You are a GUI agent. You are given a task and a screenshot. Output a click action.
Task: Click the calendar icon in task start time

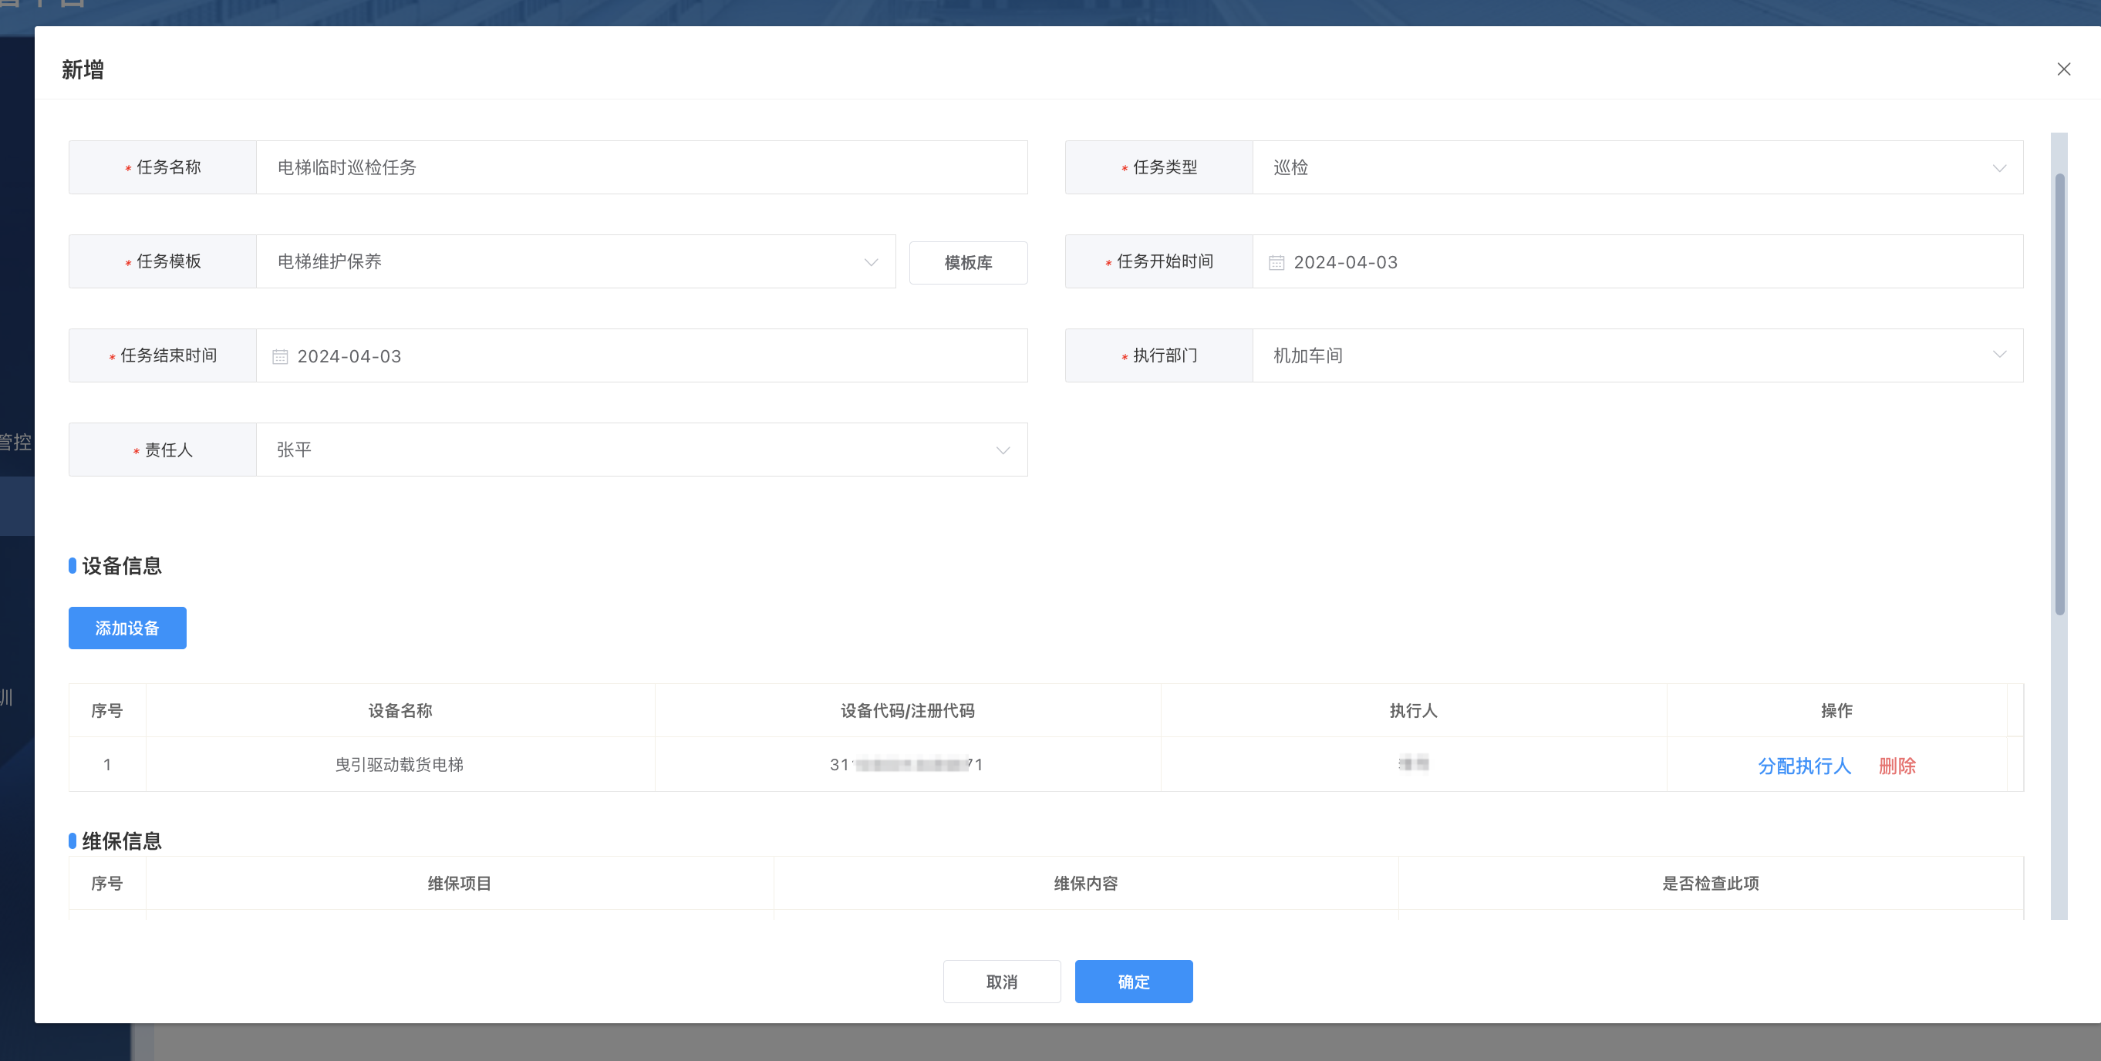pyautogui.click(x=1276, y=263)
